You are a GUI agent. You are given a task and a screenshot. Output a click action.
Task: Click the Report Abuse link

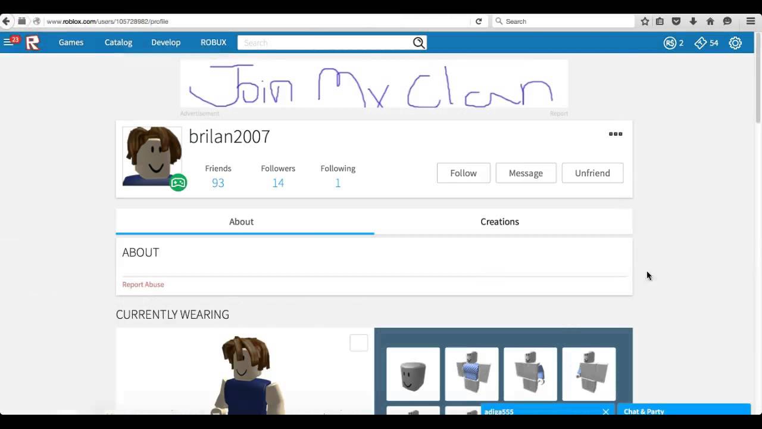[x=143, y=284]
